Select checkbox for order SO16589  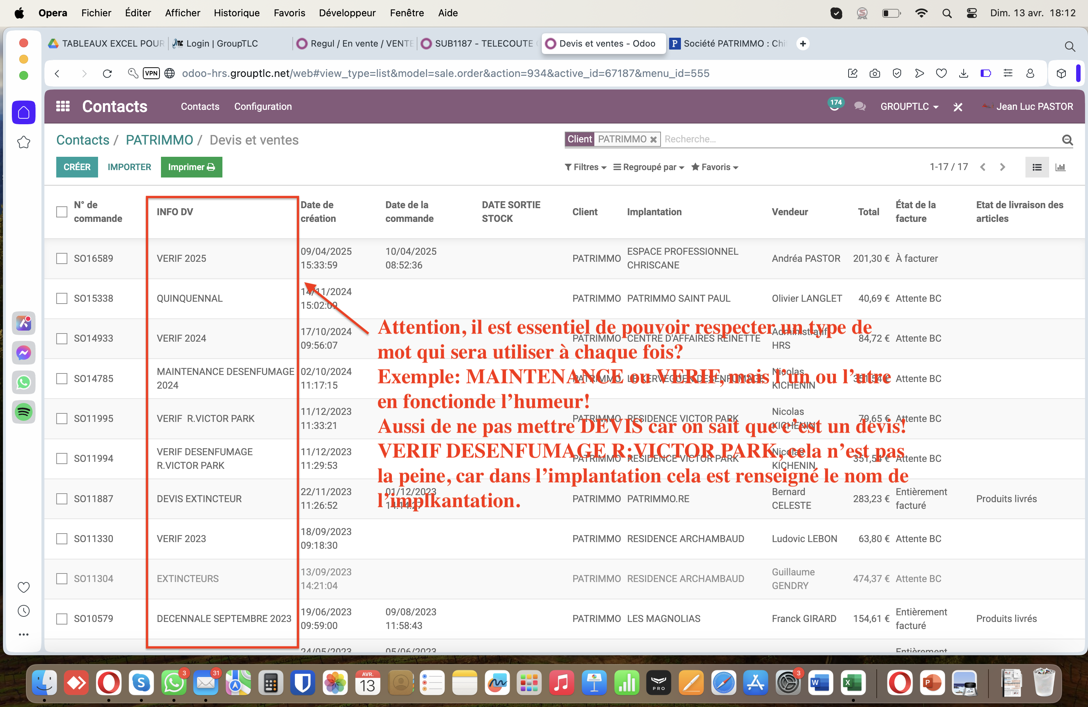pyautogui.click(x=62, y=258)
